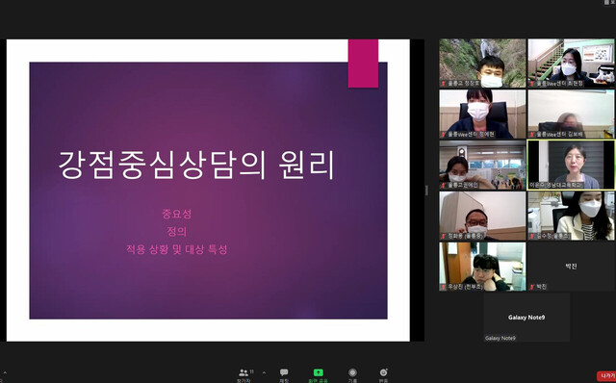Select the highlighted active speaker video tile

point(571,165)
